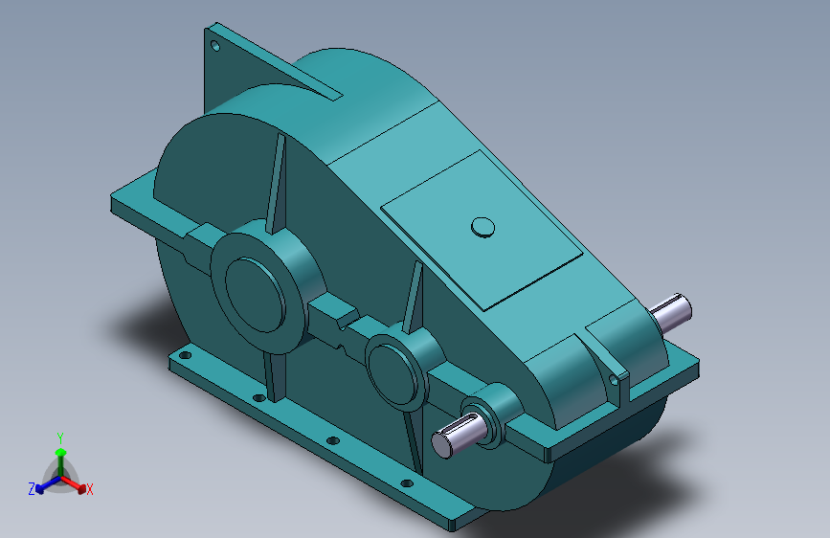This screenshot has height=538, width=830.
Task: Pick the round vent plug on the inspection cover
Action: coord(482,228)
